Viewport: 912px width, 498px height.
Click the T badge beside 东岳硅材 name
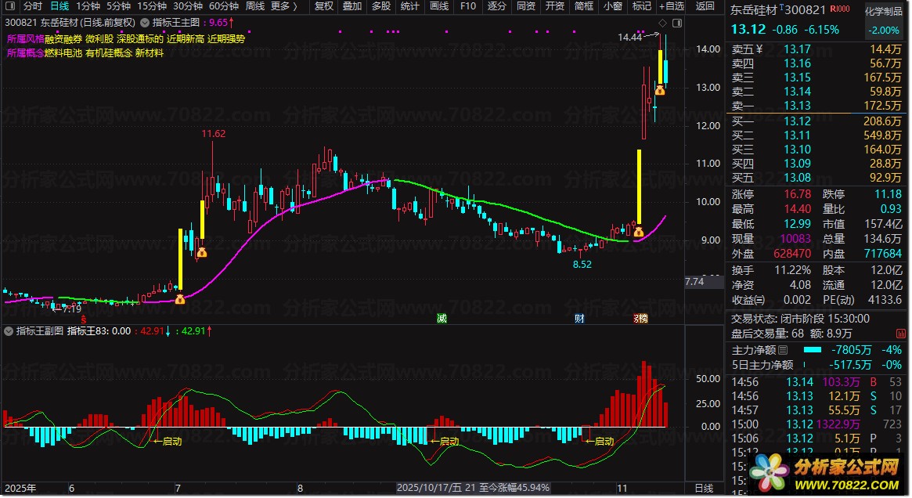click(x=782, y=6)
